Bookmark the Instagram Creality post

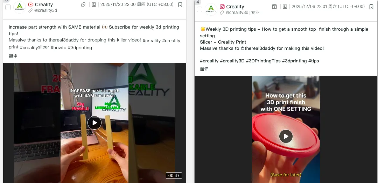coord(371,7)
